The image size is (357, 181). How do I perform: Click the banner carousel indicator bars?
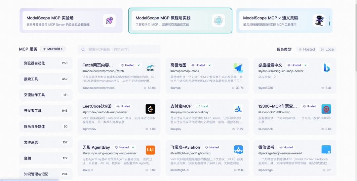330,21
